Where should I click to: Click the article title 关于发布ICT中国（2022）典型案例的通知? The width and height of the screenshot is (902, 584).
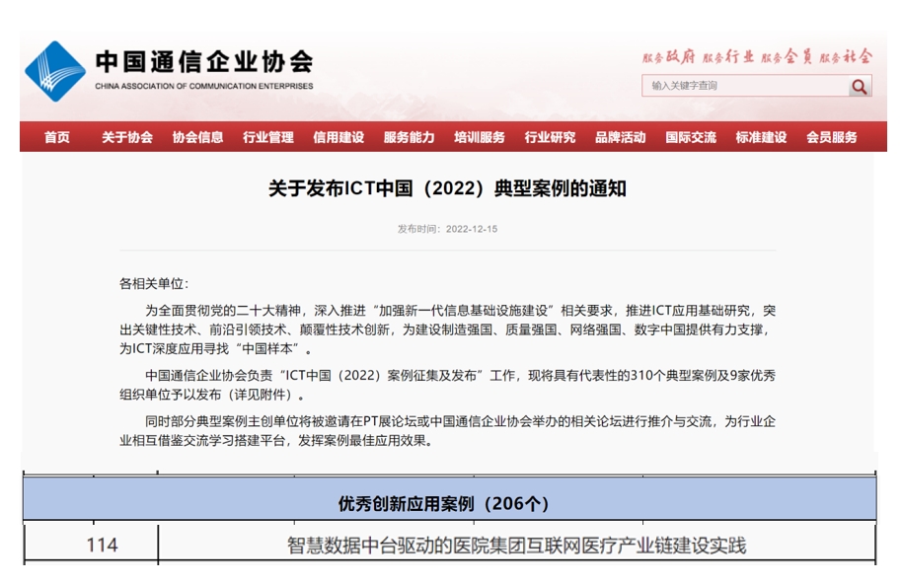447,188
